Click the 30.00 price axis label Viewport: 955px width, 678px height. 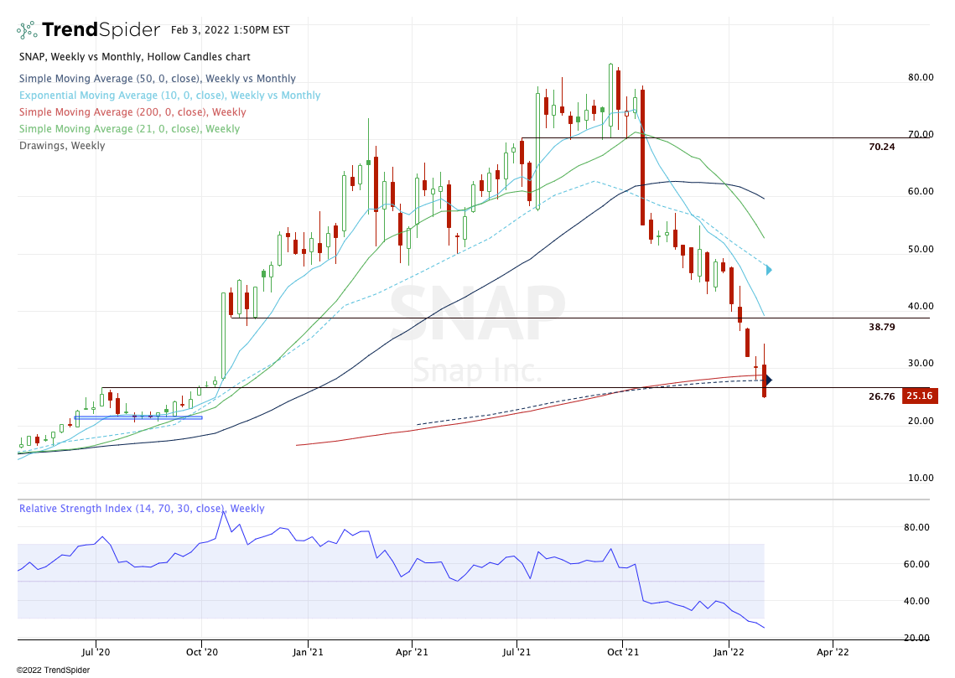tap(921, 363)
